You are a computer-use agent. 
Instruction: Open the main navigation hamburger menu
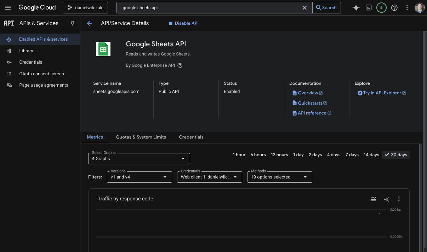8,7
